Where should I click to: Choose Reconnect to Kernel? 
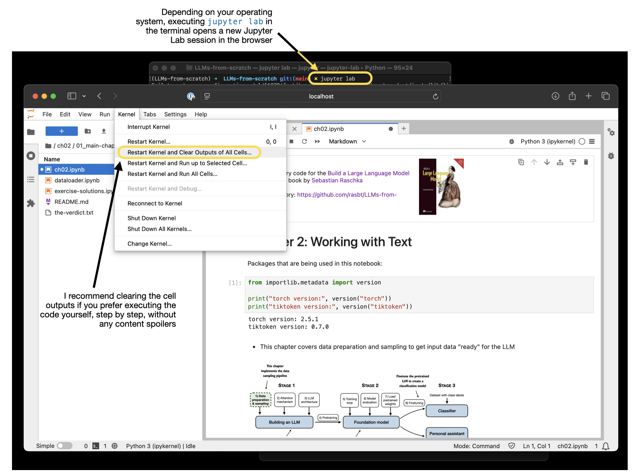click(200, 203)
